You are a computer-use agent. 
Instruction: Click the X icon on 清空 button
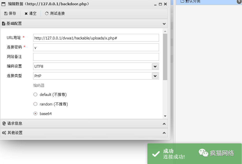coord(26,13)
